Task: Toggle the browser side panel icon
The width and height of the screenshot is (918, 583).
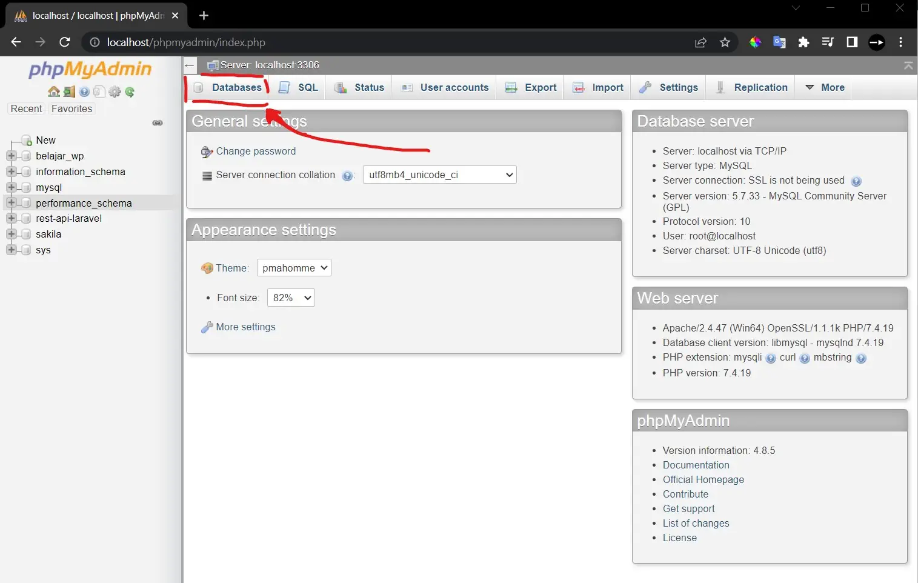Action: point(852,42)
